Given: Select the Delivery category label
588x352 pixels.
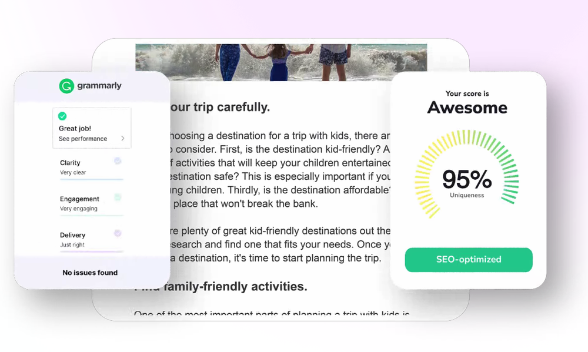Looking at the screenshot, I should click(x=72, y=235).
